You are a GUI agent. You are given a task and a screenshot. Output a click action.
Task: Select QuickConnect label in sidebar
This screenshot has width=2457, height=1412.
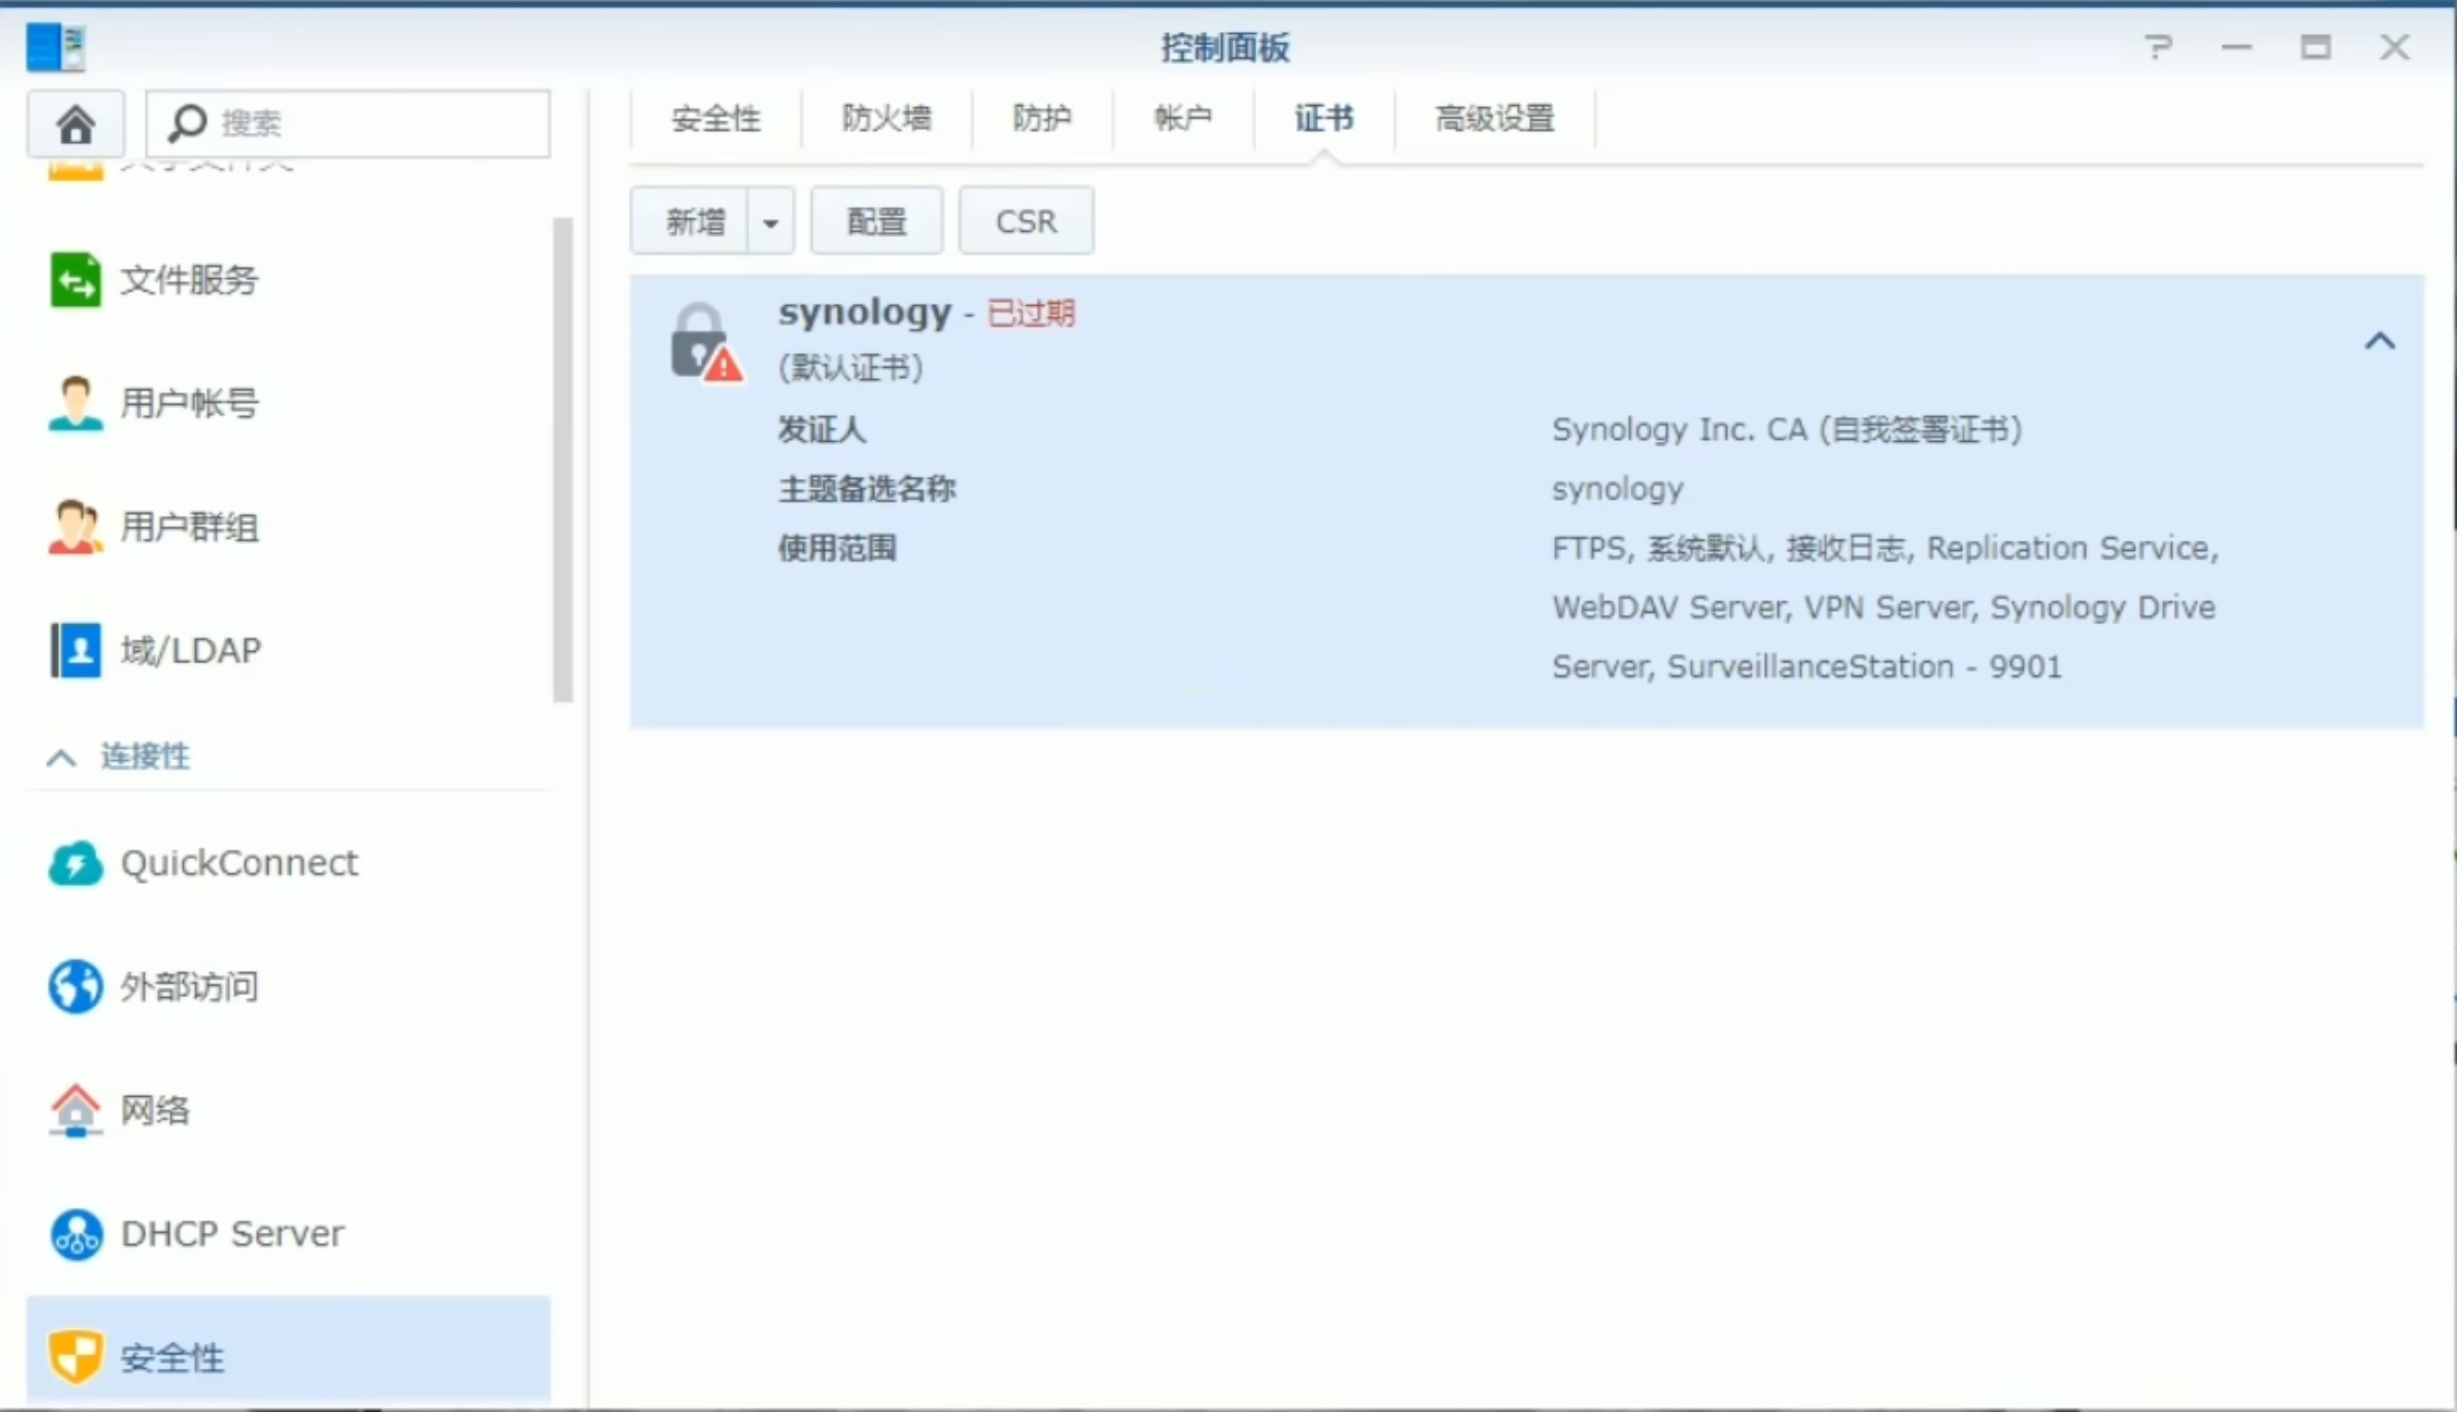click(240, 863)
